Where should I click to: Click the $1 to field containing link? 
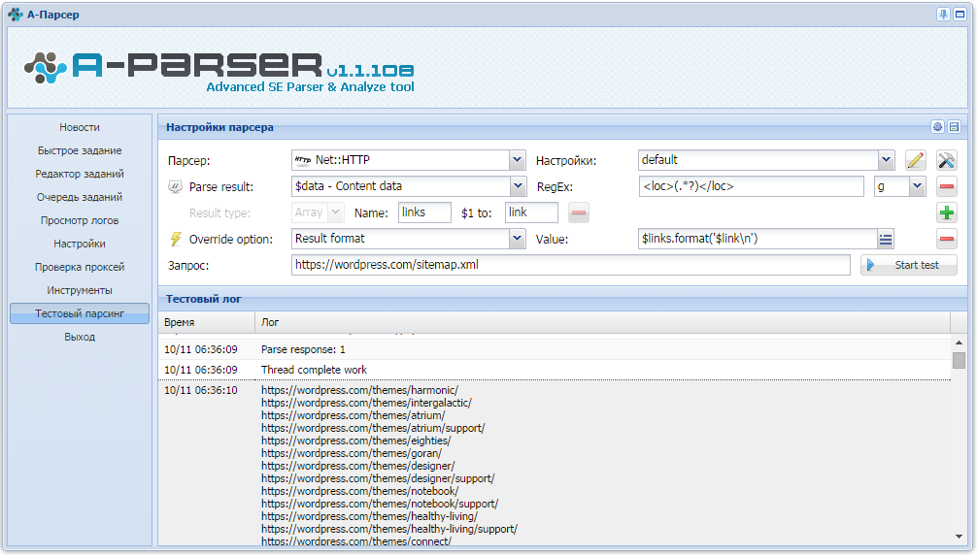click(x=531, y=212)
